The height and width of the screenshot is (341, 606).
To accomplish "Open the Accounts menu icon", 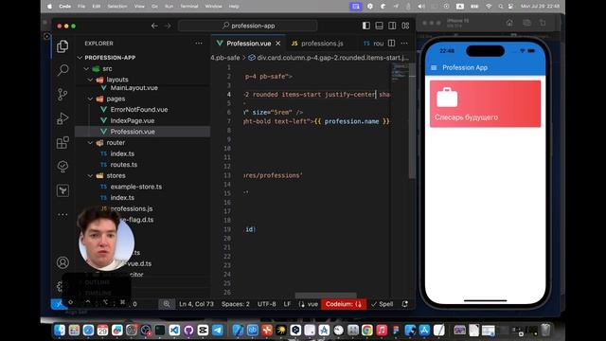I will [62, 262].
